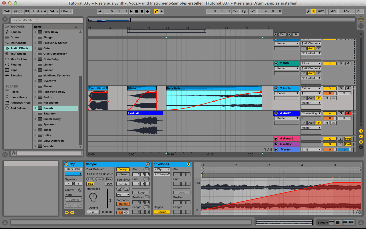This screenshot has width=366, height=229.
Task: Show the Returns section via R icon
Action: 361,136
